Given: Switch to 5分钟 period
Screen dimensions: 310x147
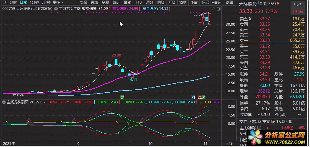Looking at the screenshot, I should pos(46,3).
